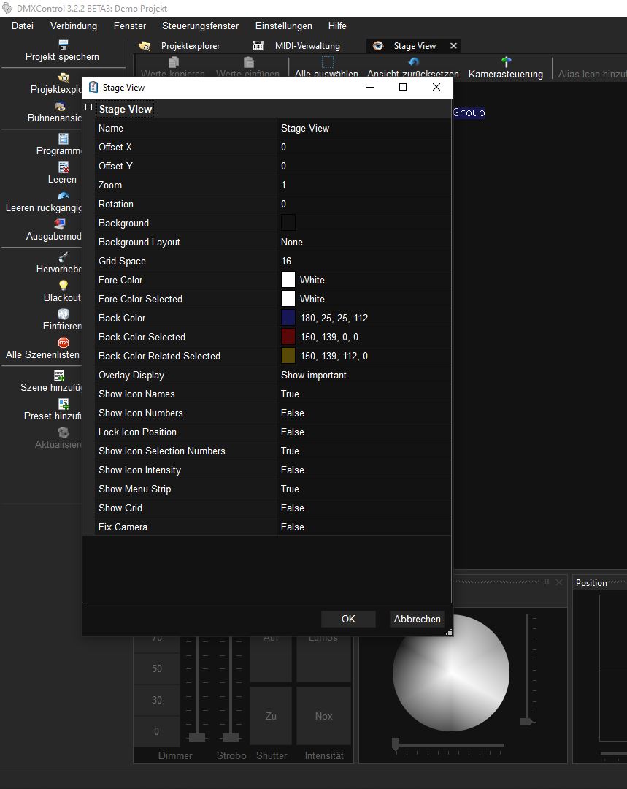Click the Hervorheben highlight icon

click(x=63, y=257)
